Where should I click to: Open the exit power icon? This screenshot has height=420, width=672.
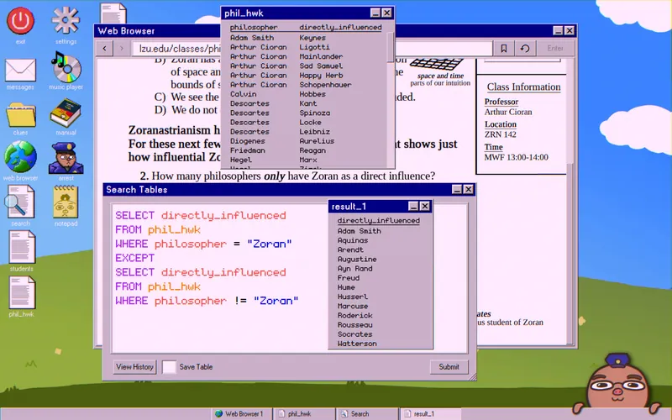20,20
